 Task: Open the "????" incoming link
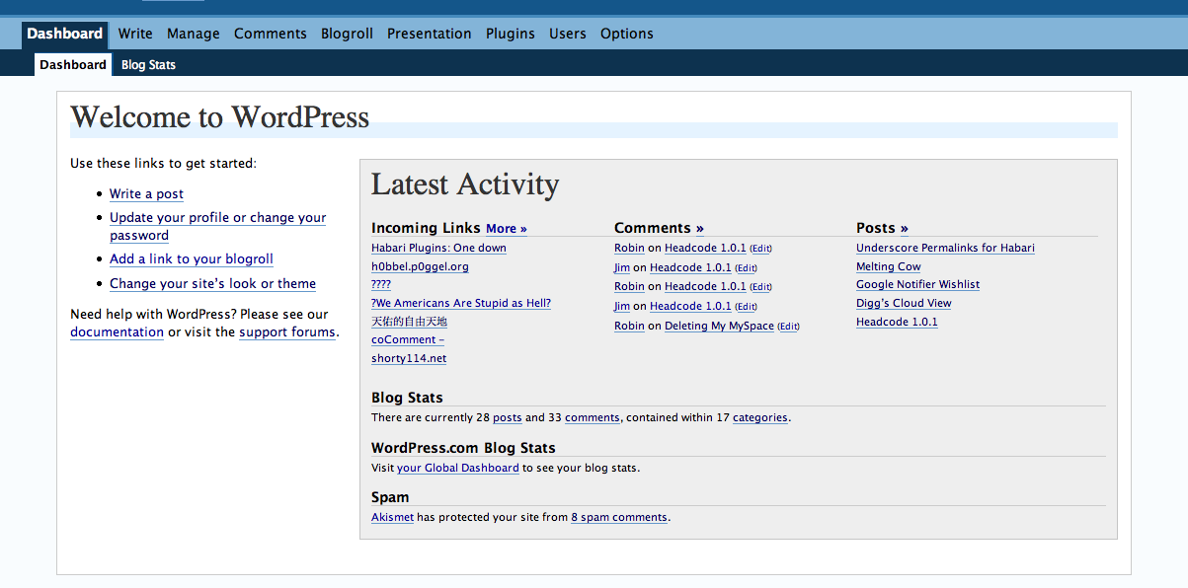pyautogui.click(x=381, y=285)
